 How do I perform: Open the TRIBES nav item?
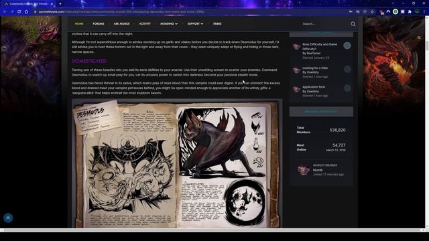point(217,24)
